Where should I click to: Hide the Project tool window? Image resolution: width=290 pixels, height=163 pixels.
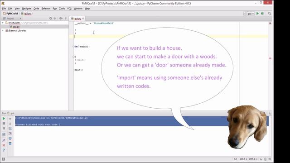66,18
